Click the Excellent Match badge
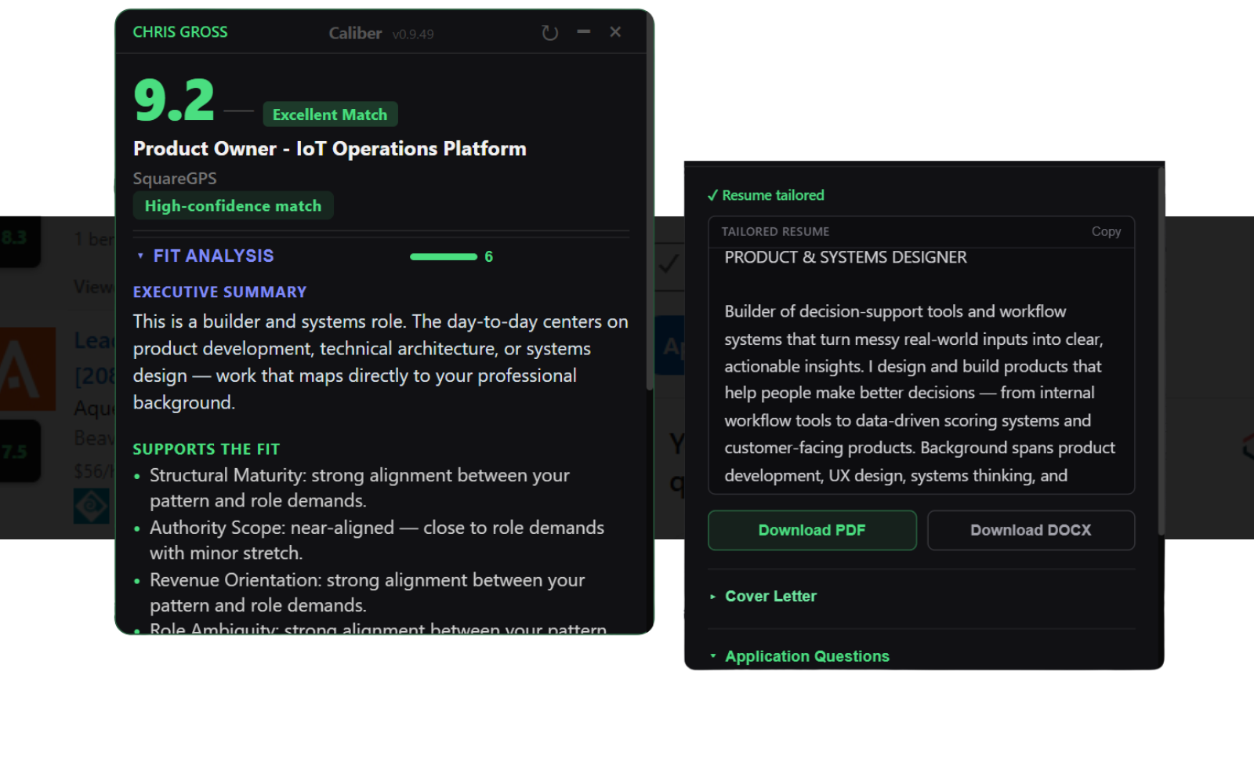Image resolution: width=1254 pixels, height=784 pixels. click(330, 114)
